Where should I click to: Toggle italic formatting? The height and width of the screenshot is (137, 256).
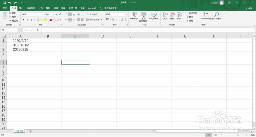(x=27, y=20)
